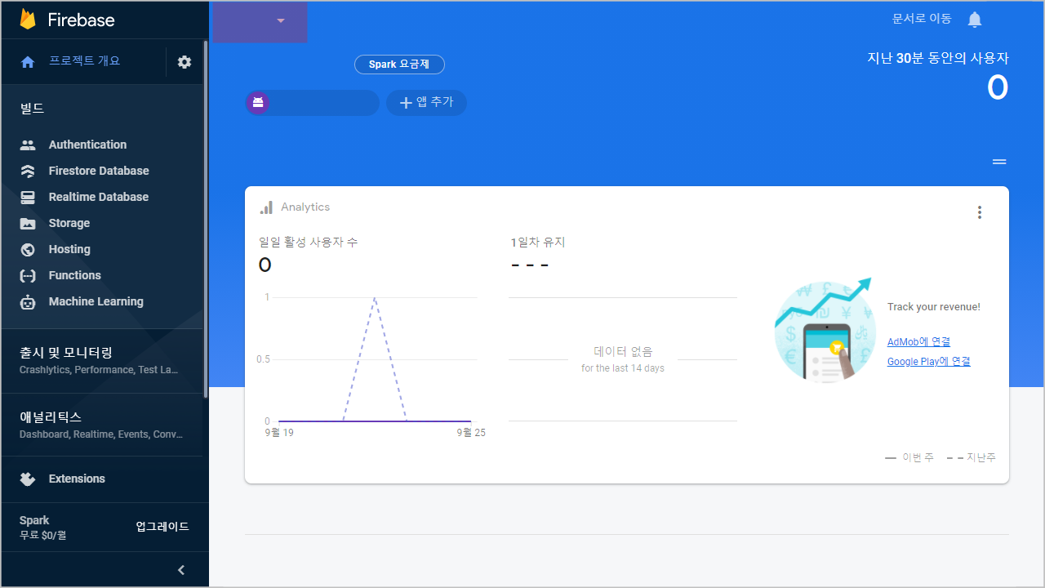
Task: Open Analytics card three-dot menu
Action: [980, 212]
